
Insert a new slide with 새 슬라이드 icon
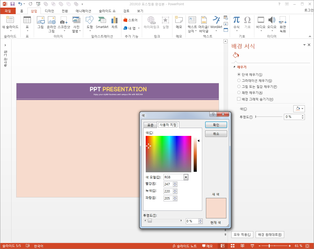(x=10, y=24)
